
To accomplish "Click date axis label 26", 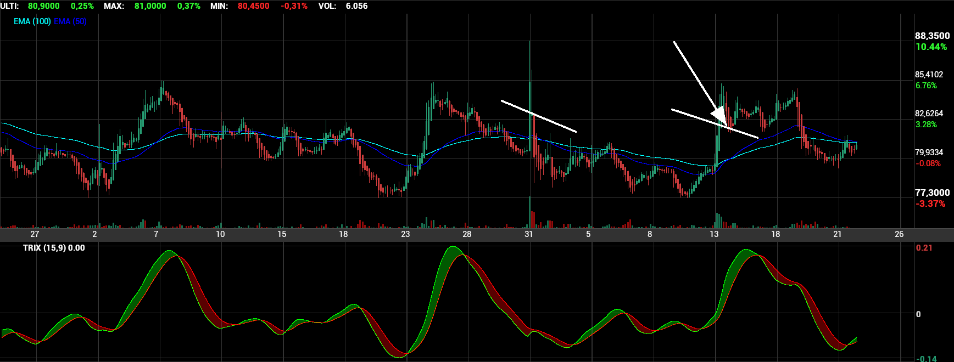I will click(x=899, y=234).
